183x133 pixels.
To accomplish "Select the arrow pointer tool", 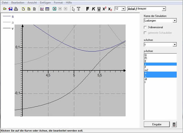I will 73,9.
